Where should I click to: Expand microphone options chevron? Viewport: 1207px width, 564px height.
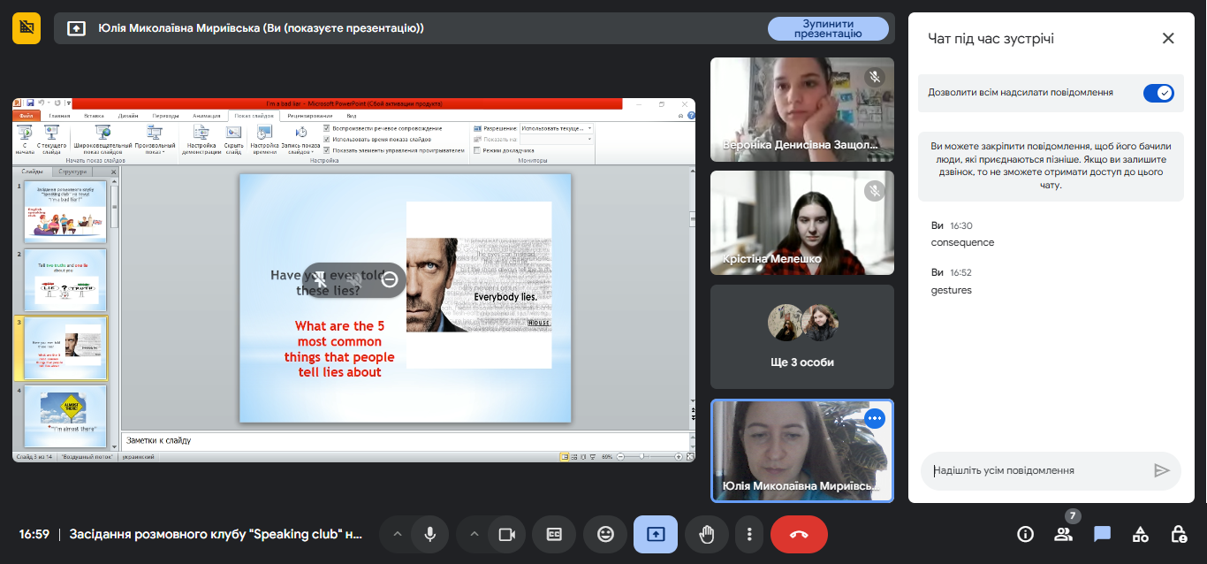[x=398, y=534]
